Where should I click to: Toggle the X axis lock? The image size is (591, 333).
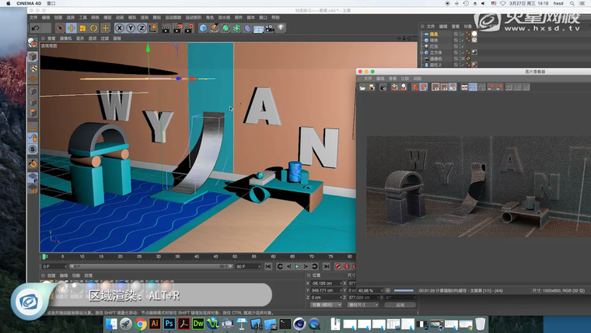(119, 28)
